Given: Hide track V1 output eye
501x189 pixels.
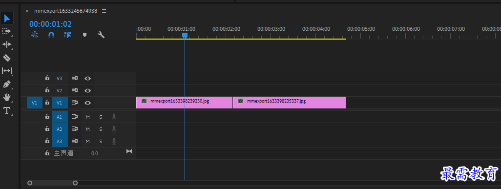Looking at the screenshot, I should pos(87,103).
